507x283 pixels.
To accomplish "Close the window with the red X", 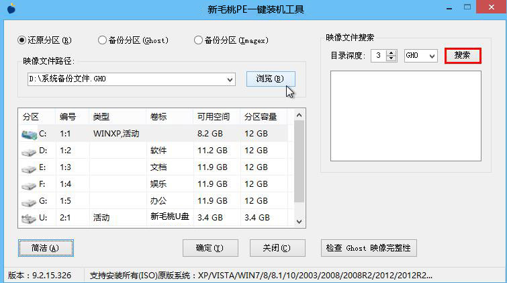I will point(491,7).
